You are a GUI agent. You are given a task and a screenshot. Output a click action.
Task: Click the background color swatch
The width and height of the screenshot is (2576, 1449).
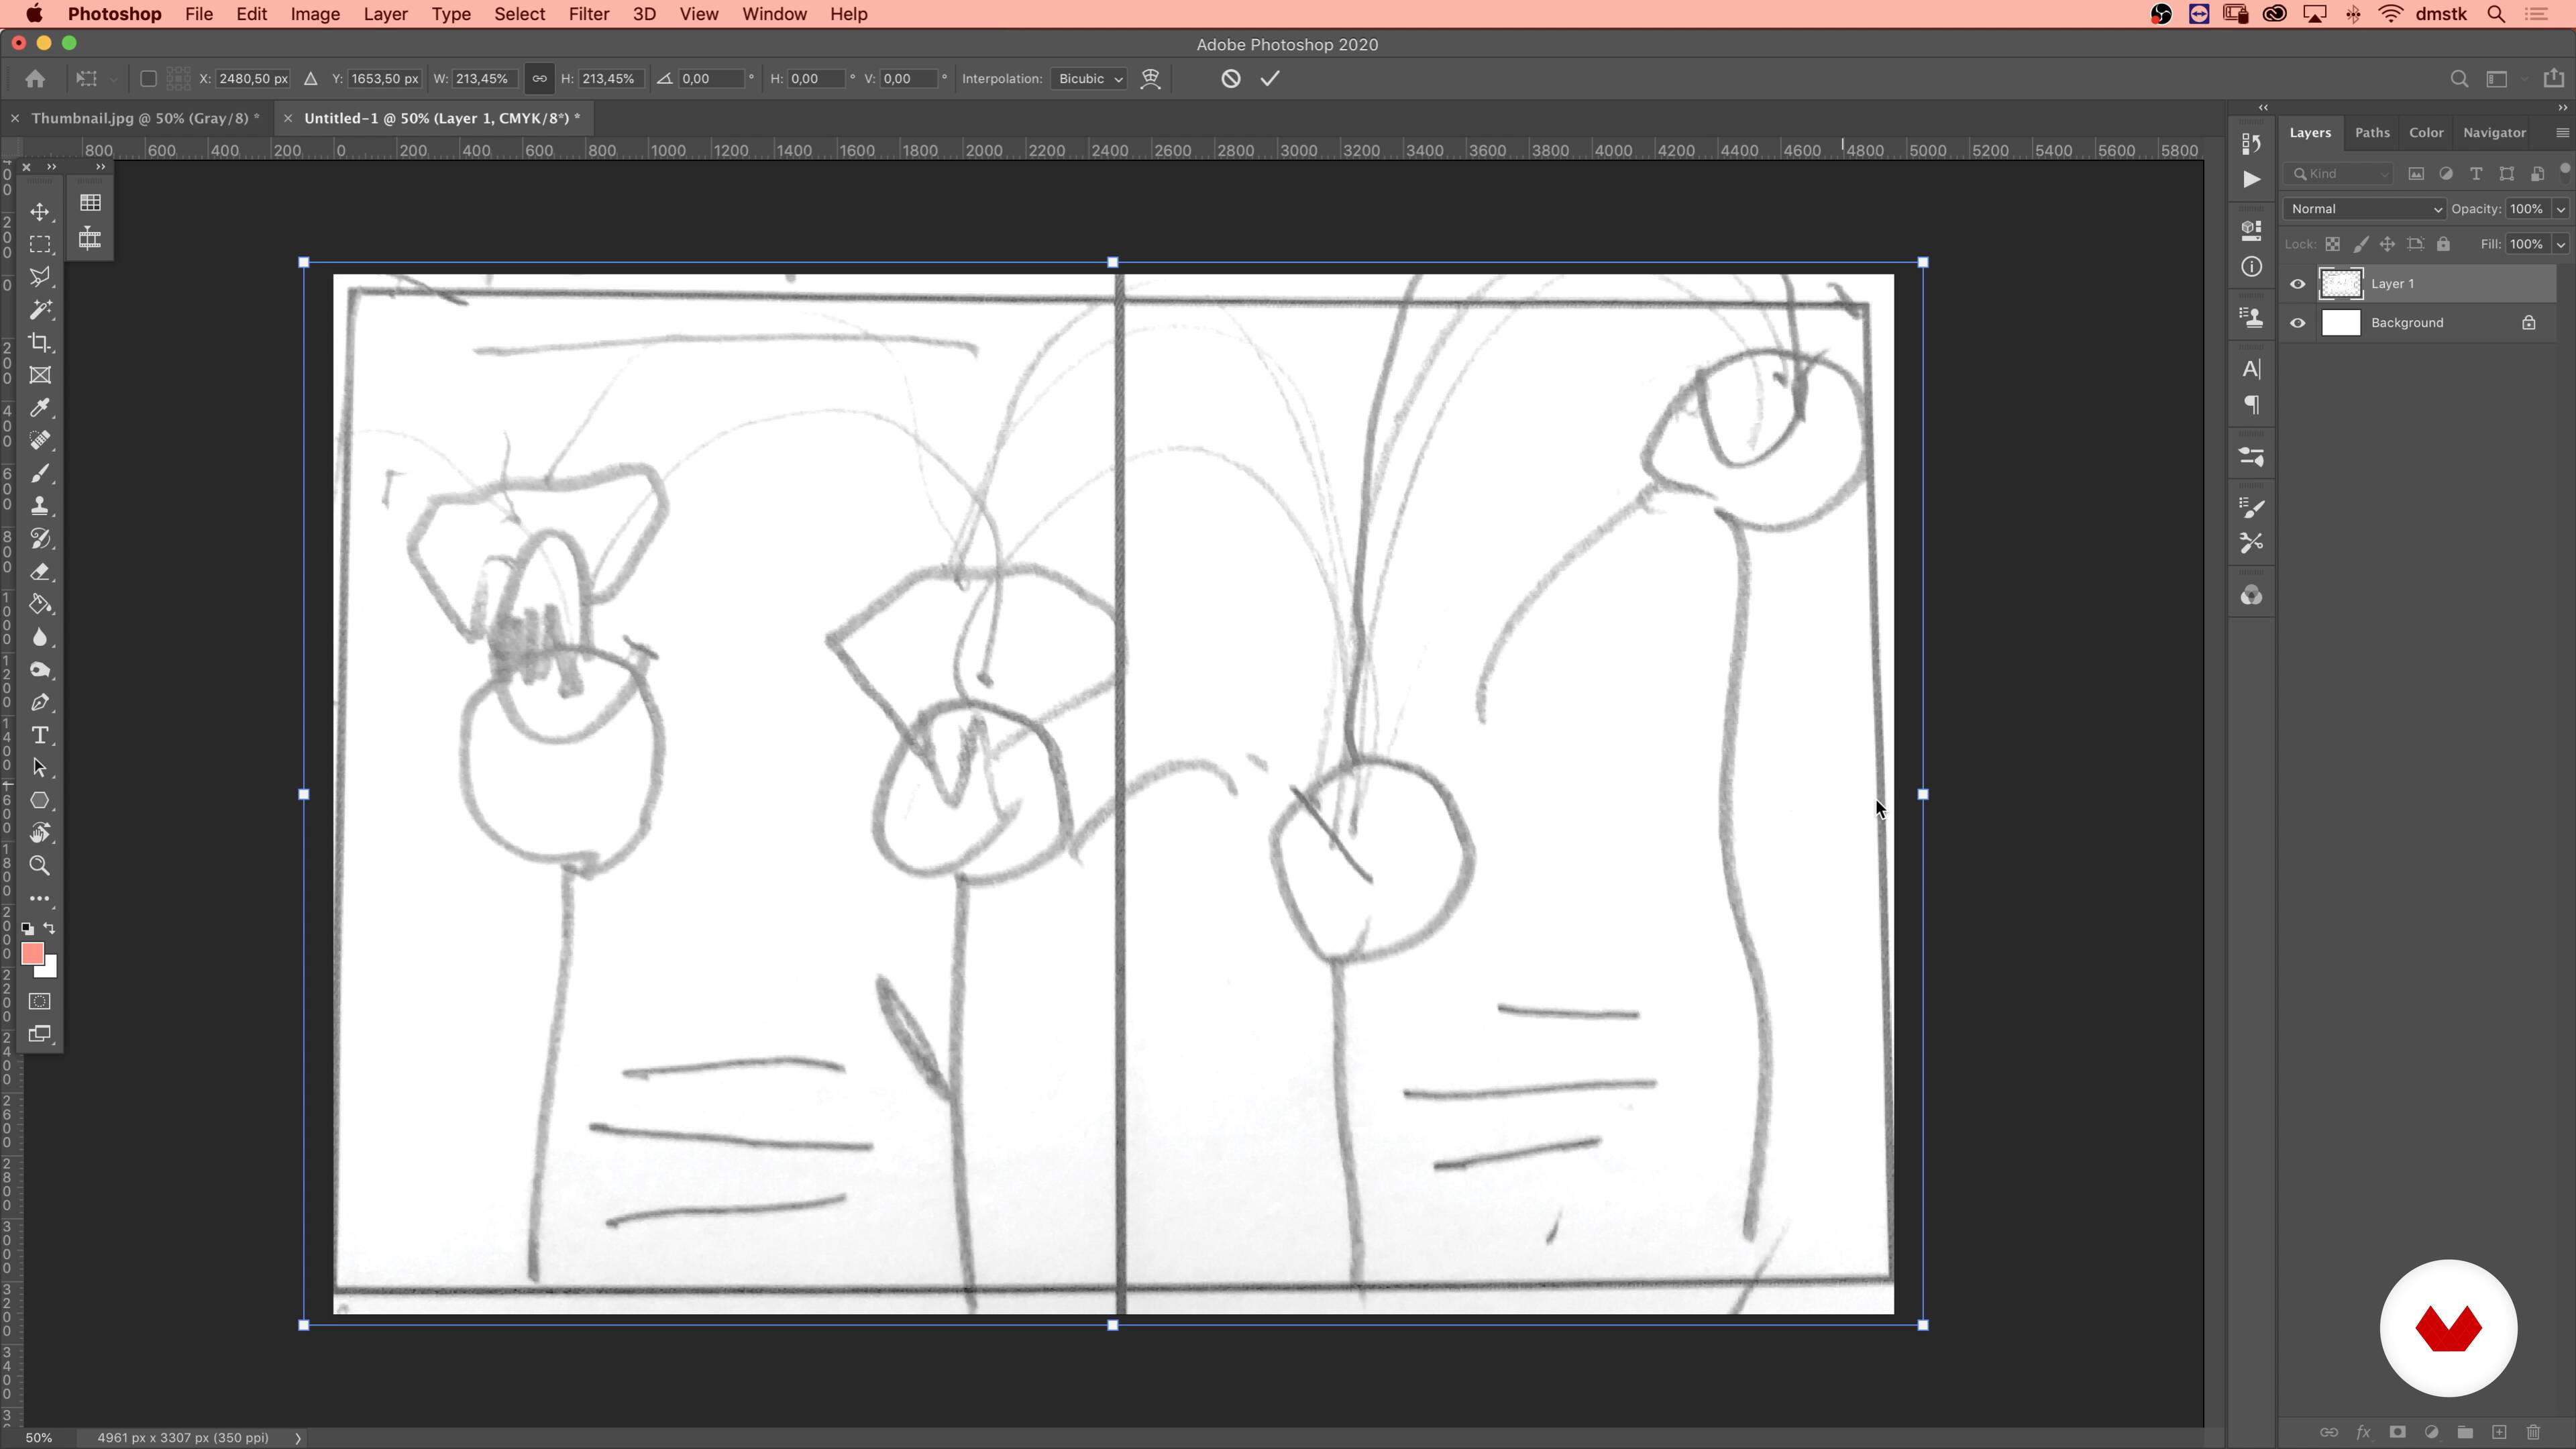click(50, 970)
